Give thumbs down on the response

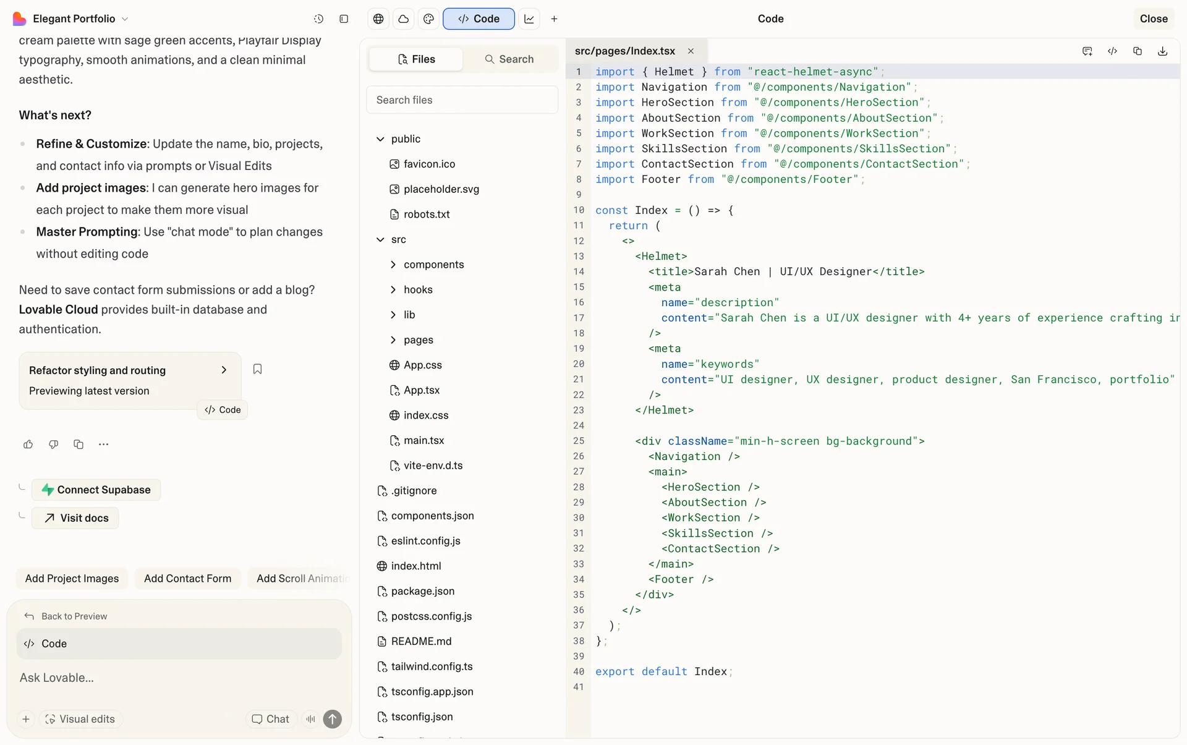(54, 444)
